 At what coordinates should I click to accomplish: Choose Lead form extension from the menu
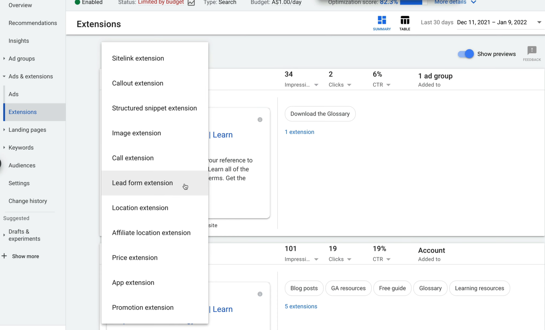tap(142, 183)
